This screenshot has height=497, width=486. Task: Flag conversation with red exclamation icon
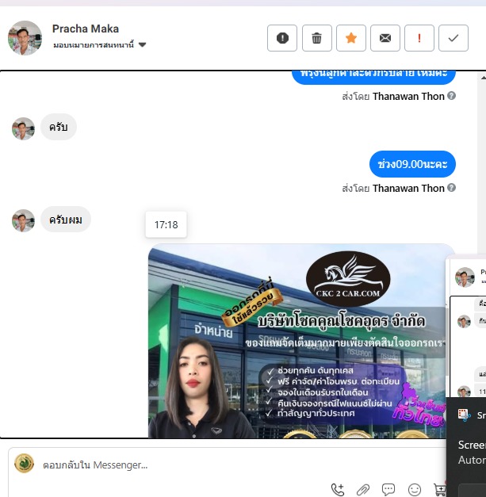pyautogui.click(x=419, y=38)
